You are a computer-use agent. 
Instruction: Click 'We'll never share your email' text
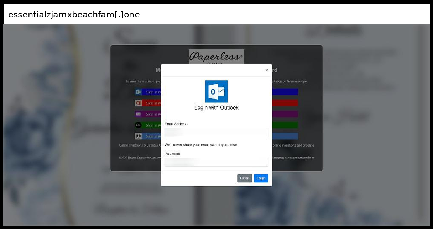(200, 145)
